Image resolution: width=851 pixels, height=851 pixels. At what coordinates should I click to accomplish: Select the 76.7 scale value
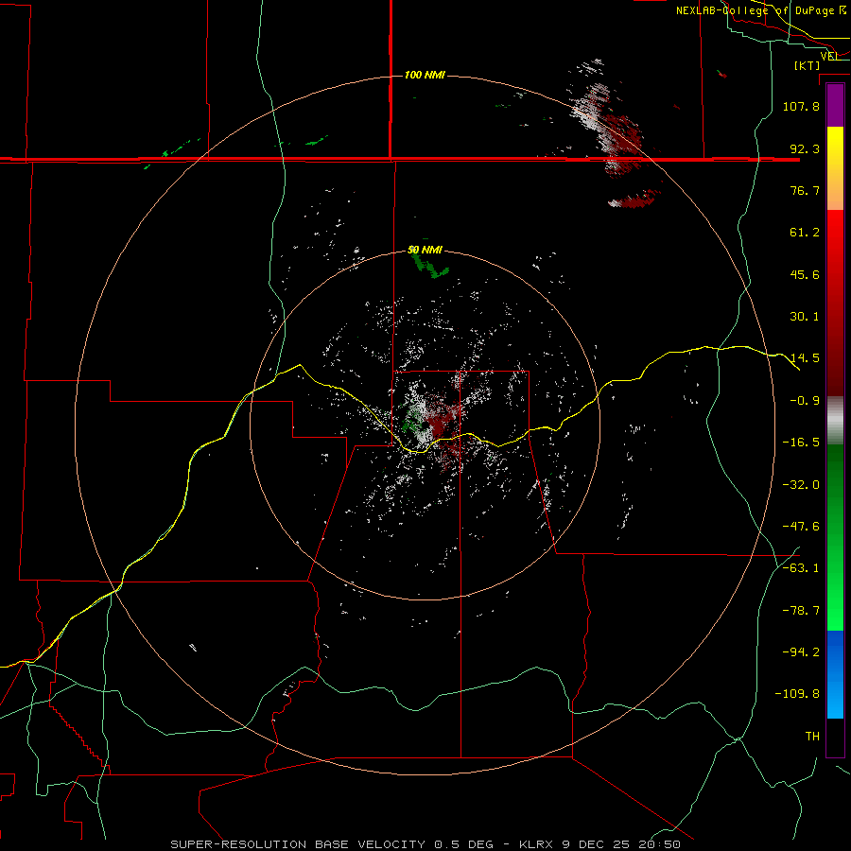pyautogui.click(x=805, y=190)
